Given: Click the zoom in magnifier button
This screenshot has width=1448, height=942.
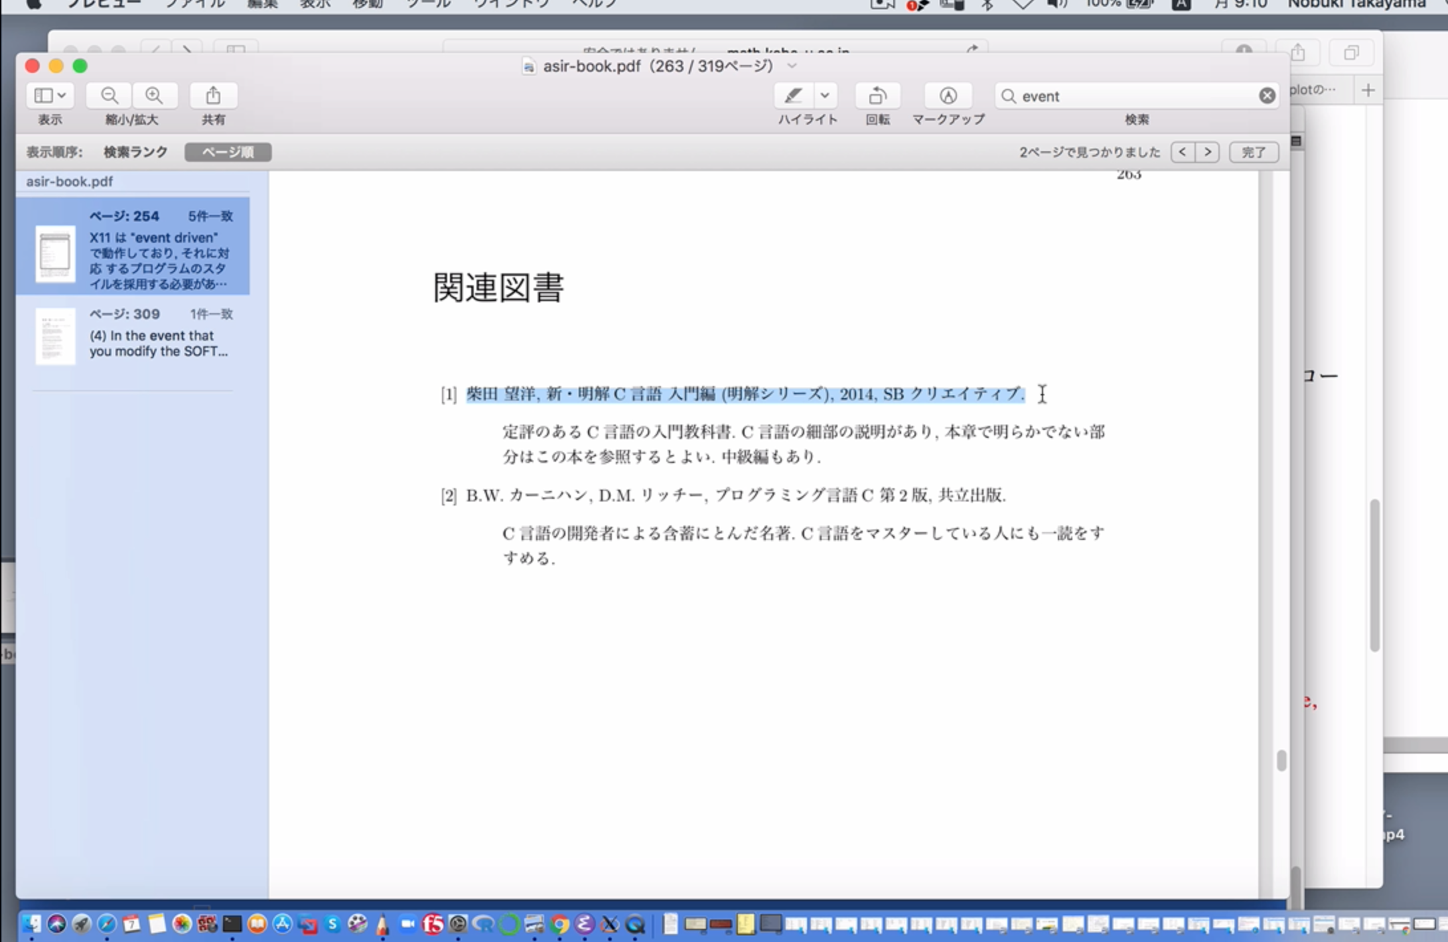Looking at the screenshot, I should pyautogui.click(x=155, y=96).
